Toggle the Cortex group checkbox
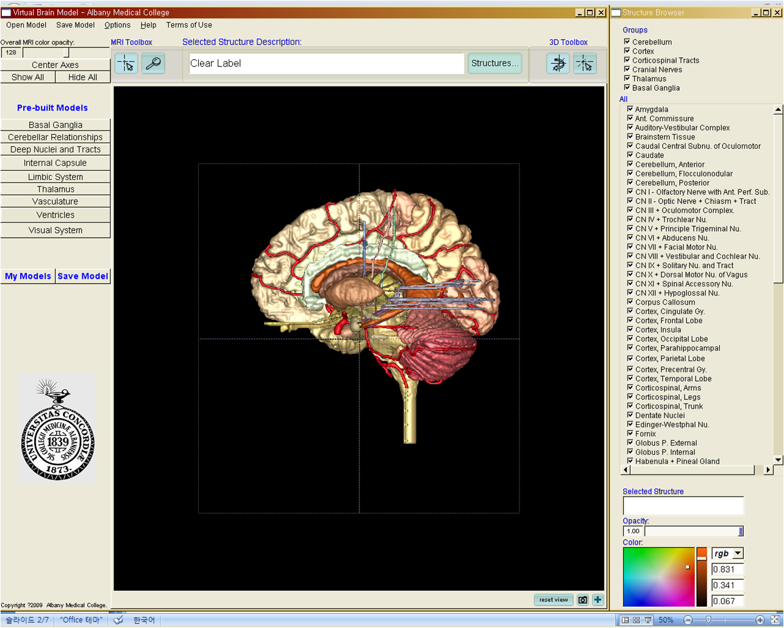Viewport: 784px width, 628px height. (x=627, y=51)
